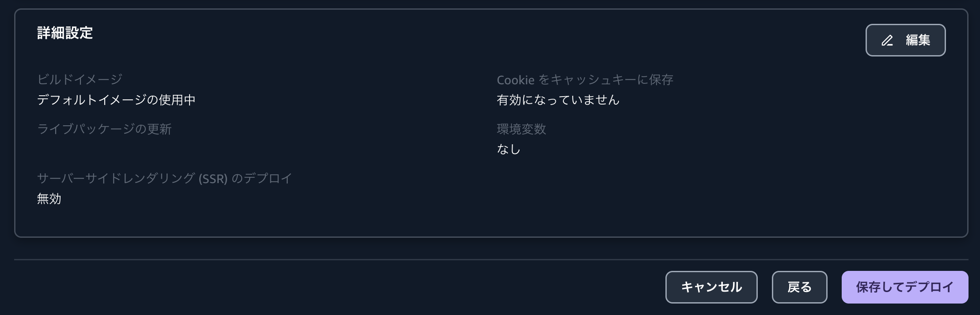Click the 詳細設定 section heading
The width and height of the screenshot is (980, 315).
pyautogui.click(x=65, y=33)
